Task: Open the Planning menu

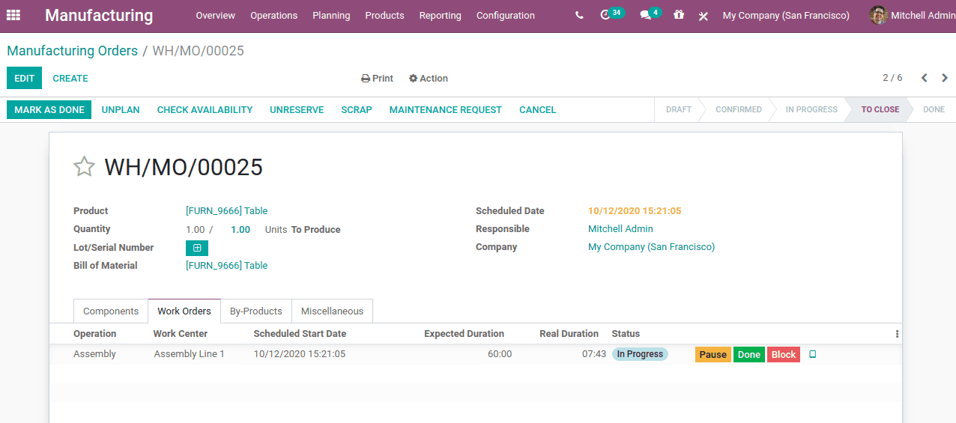Action: (x=331, y=16)
